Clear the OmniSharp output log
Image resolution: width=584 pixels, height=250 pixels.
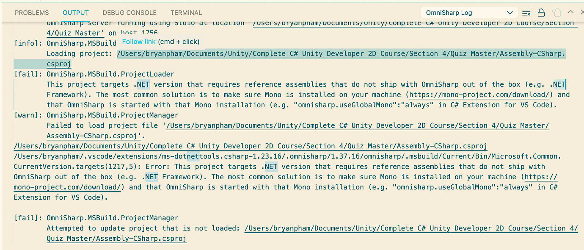(x=526, y=12)
